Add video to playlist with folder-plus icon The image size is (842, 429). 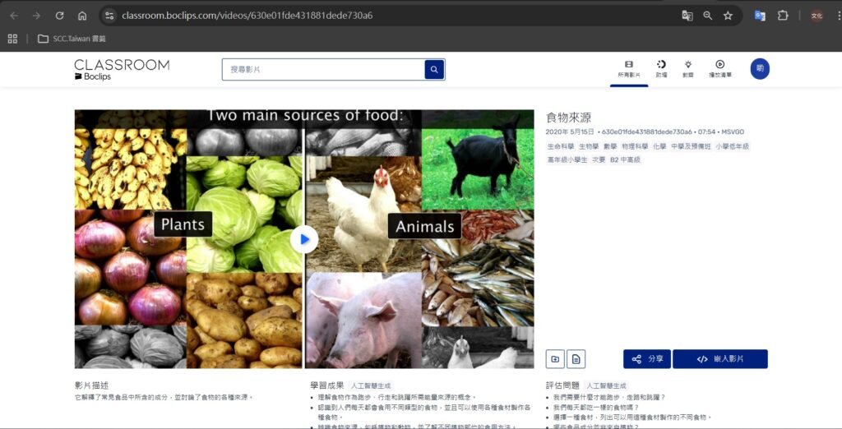pos(555,359)
